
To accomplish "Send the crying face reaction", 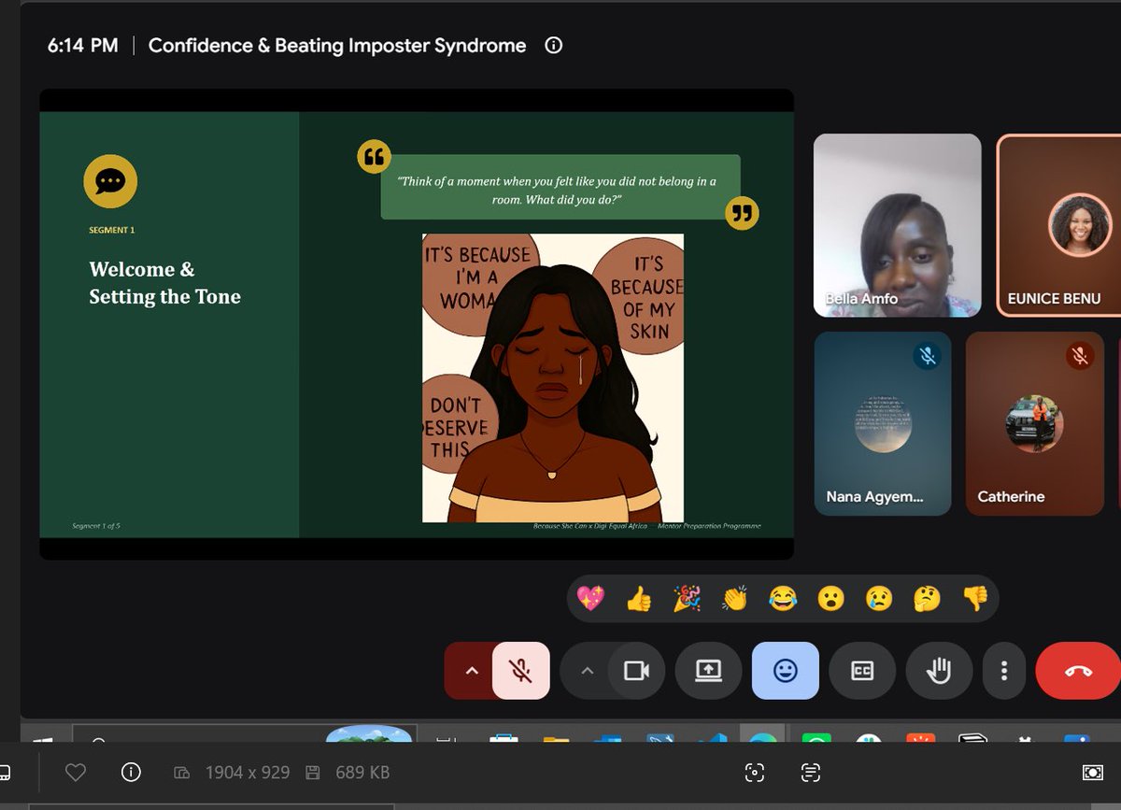I will pyautogui.click(x=879, y=598).
